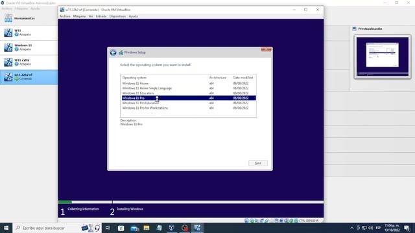The width and height of the screenshot is (415, 233).
Task: Open Archivo menu in the VM window
Action: (x=65, y=16)
